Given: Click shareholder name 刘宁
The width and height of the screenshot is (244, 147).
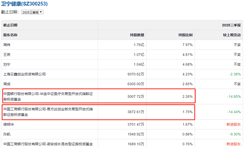Looking at the screenshot, I should pyautogui.click(x=7, y=64).
